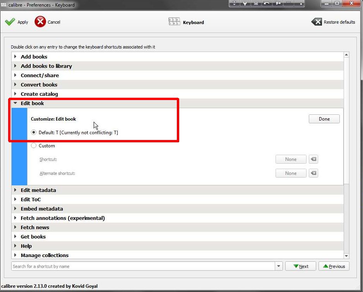Viewport: 363px width, 292px height.
Task: Clear the Shortcut field with its eraser icon
Action: (x=313, y=159)
